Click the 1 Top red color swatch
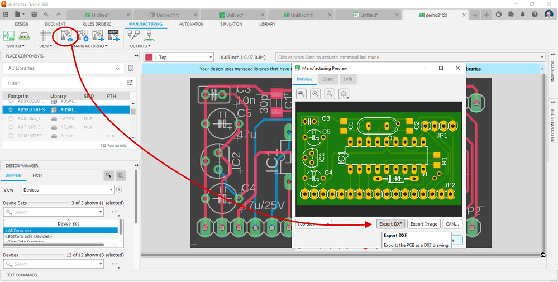558x282 pixels. pyautogui.click(x=149, y=58)
